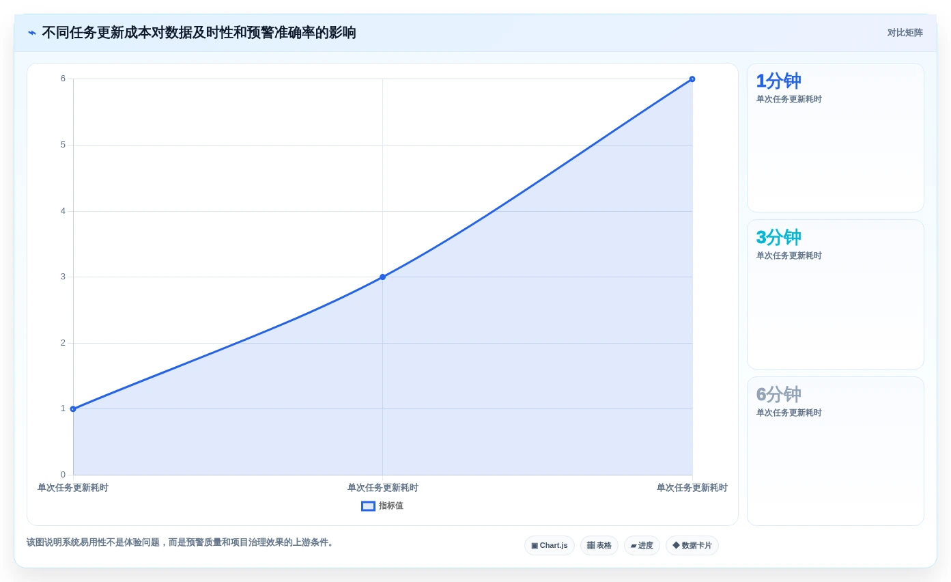Viewport: 951px width, 582px height.
Task: Click the data point at value 6
Action: 692,79
